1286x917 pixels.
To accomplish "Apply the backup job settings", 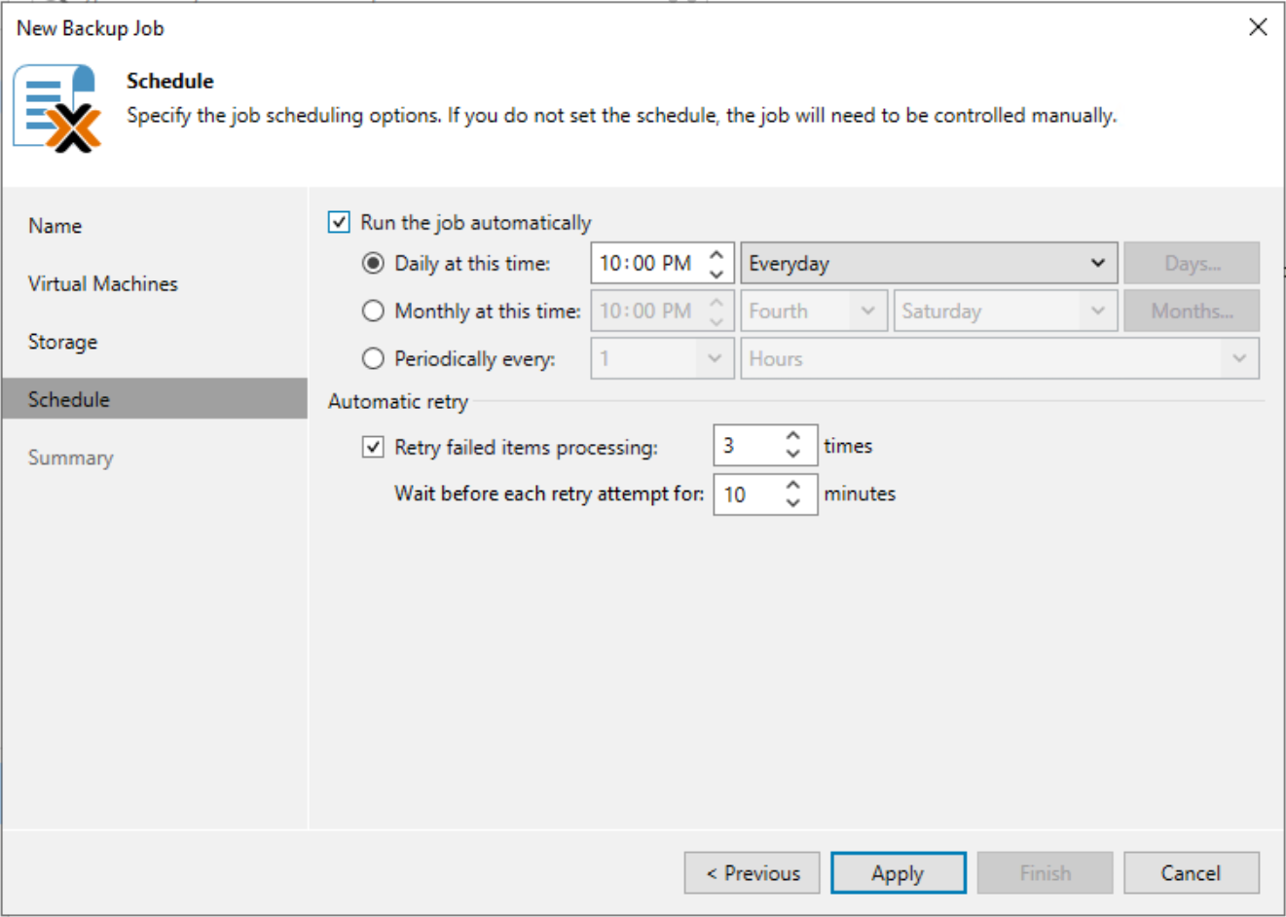I will click(898, 872).
